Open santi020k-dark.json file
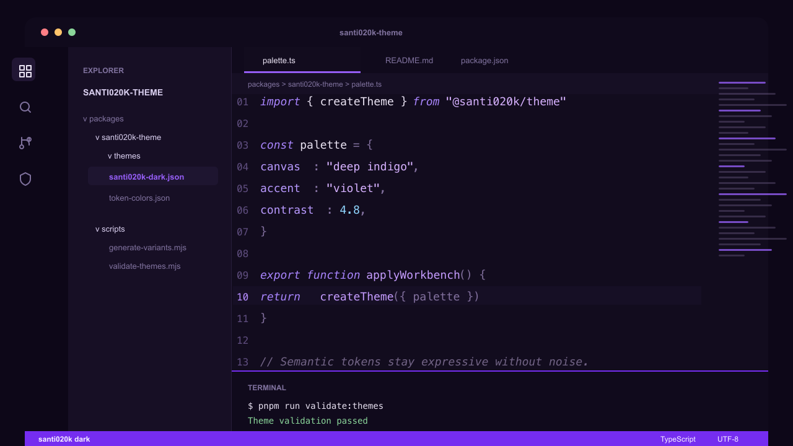Viewport: 793px width, 446px height. tap(153, 177)
